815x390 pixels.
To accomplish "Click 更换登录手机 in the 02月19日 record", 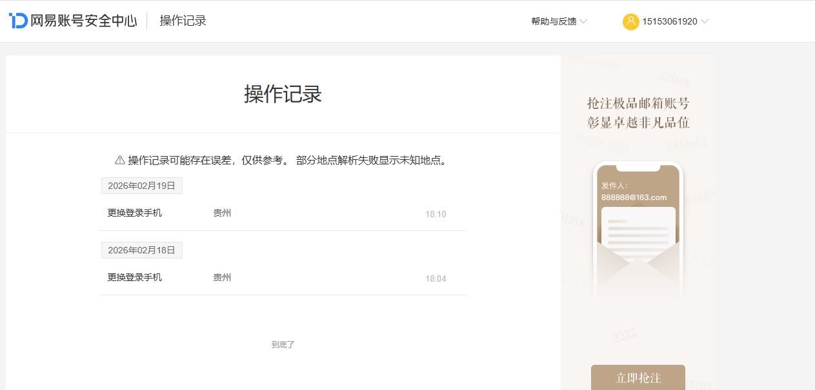I will click(x=135, y=213).
